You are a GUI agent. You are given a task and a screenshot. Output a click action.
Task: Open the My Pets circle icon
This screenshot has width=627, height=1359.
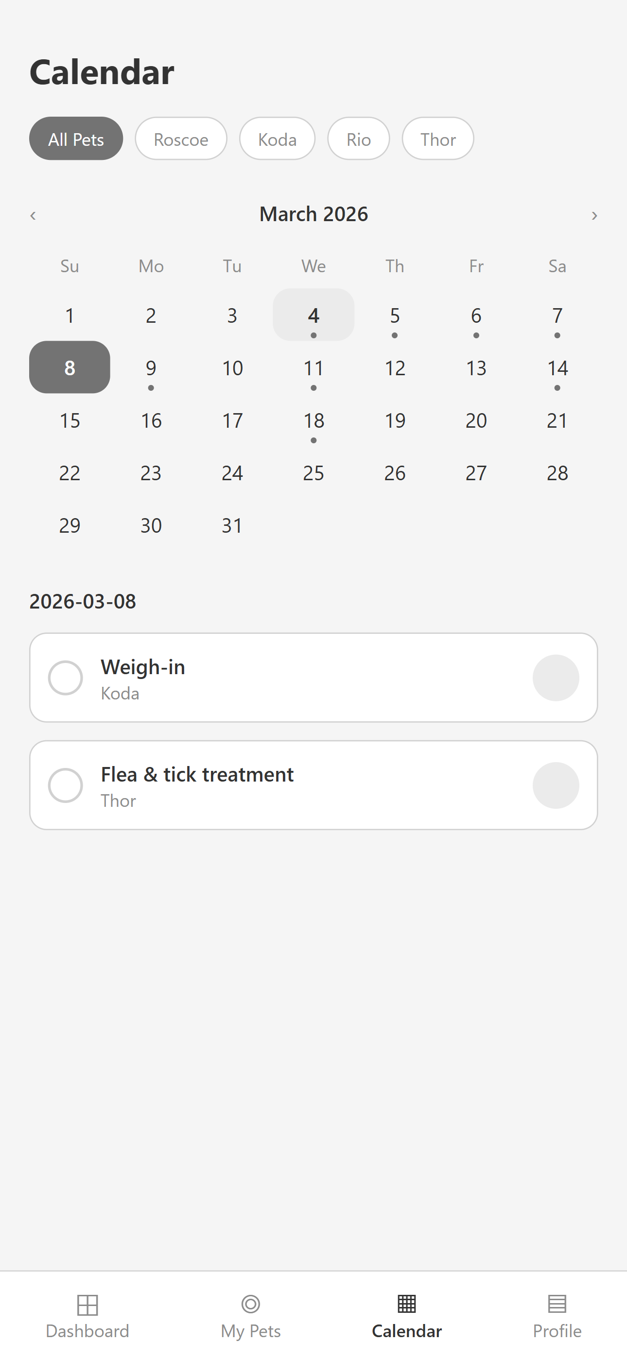251,1304
